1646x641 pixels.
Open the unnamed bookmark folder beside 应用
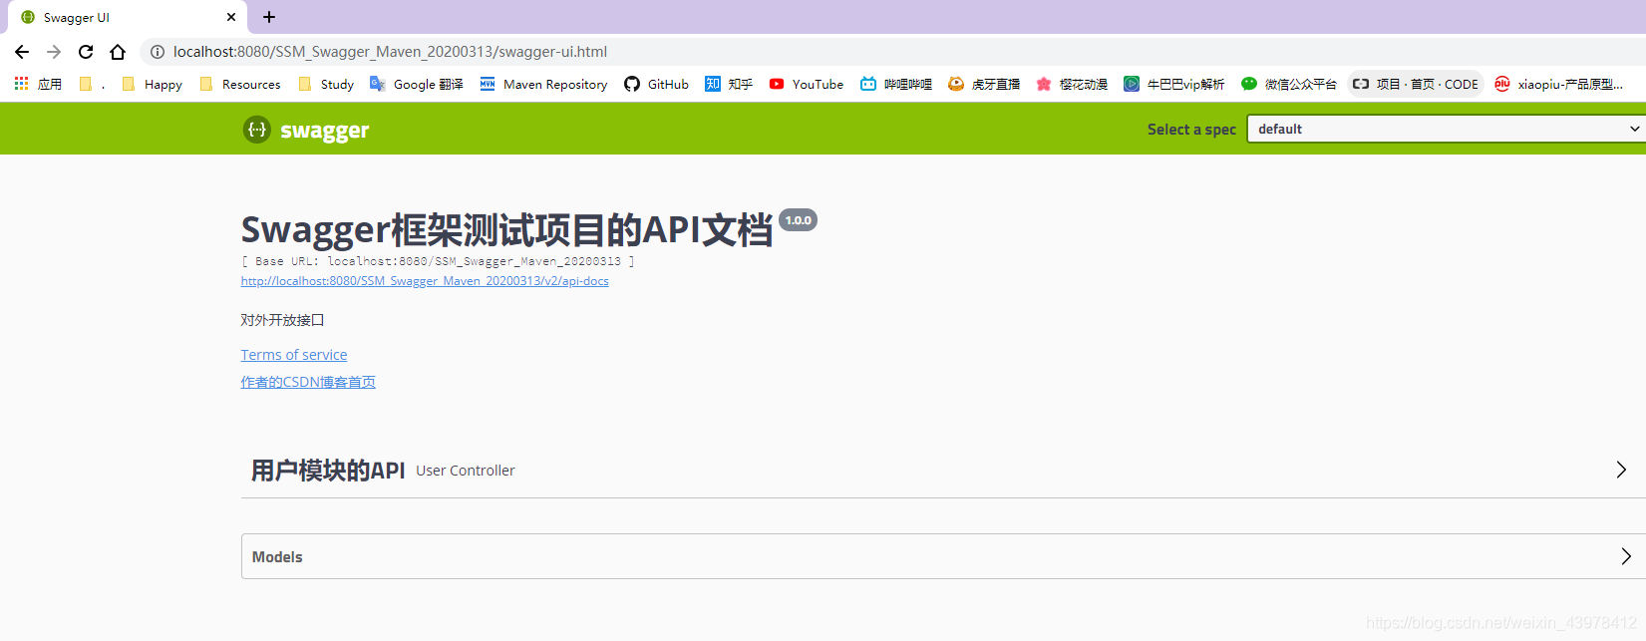pyautogui.click(x=91, y=84)
